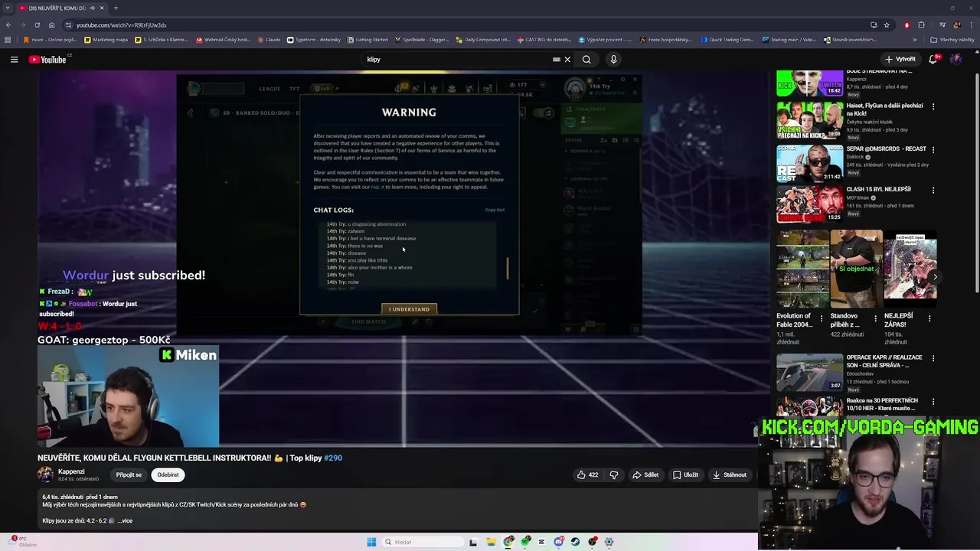Open options for 'OPERACE KAPR' video
Screen dimensions: 980x551
click(x=933, y=358)
